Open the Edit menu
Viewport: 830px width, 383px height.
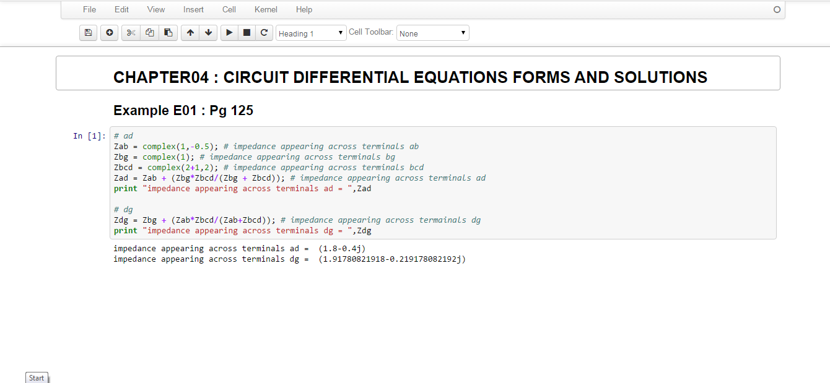(122, 9)
